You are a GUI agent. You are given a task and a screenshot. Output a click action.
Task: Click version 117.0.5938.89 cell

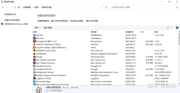coord(161,66)
